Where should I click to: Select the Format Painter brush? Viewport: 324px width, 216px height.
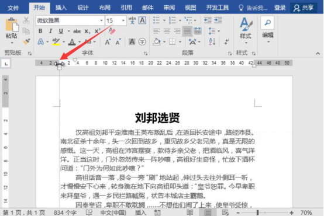coord(26,41)
